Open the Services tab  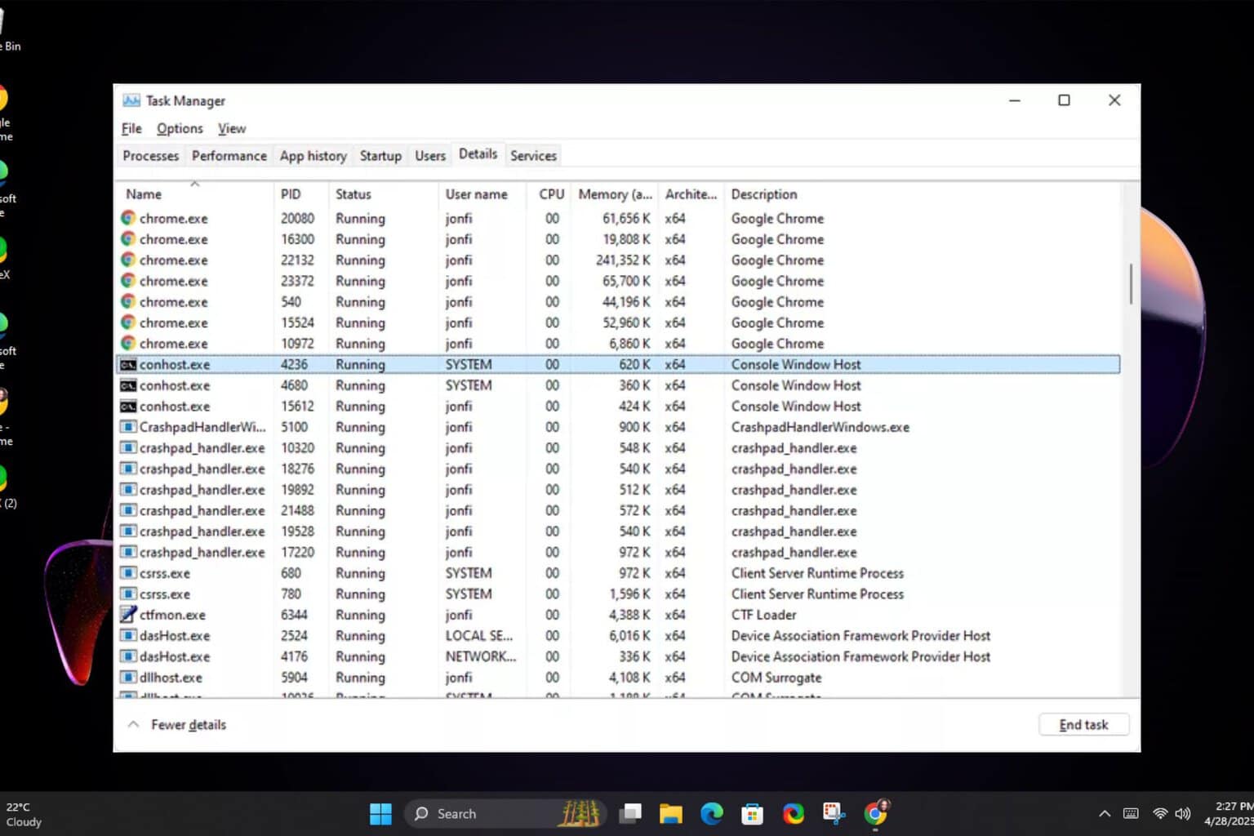click(533, 156)
